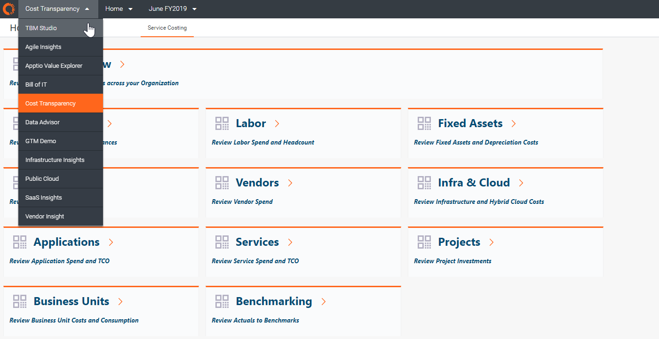The image size is (659, 339).
Task: Select Public Cloud in the menu
Action: pos(42,179)
